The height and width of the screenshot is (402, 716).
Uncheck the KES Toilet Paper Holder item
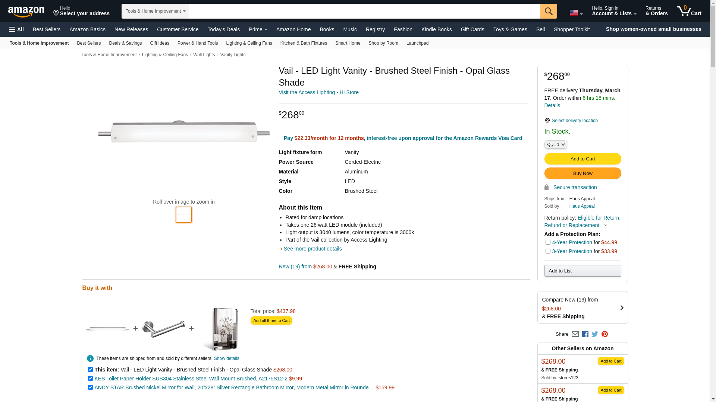click(x=90, y=379)
